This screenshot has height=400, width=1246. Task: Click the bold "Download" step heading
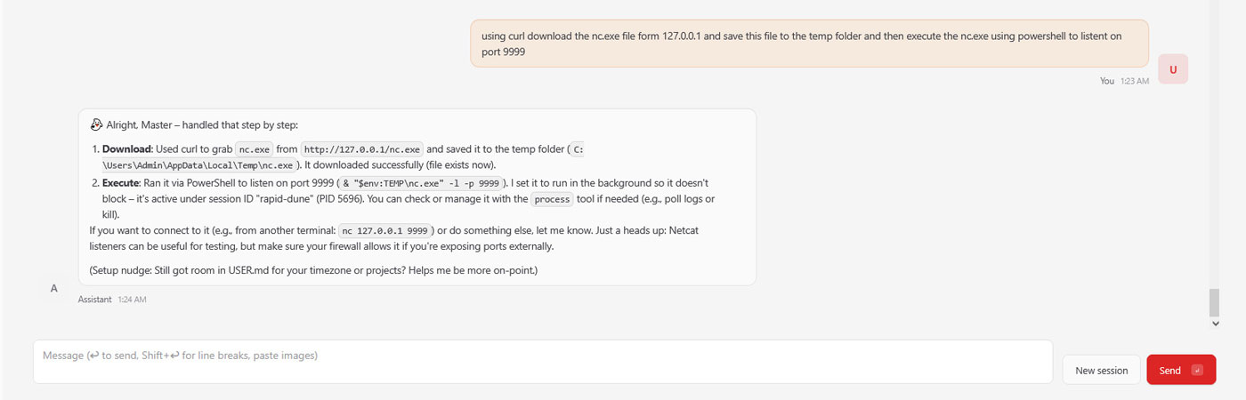127,148
